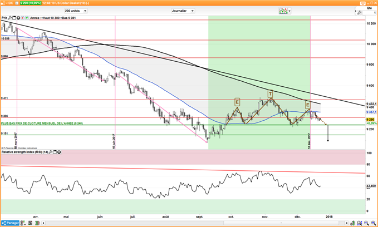378x227 pixels.
Task: Click the 9.151 horizontal level label
Action: point(4,134)
